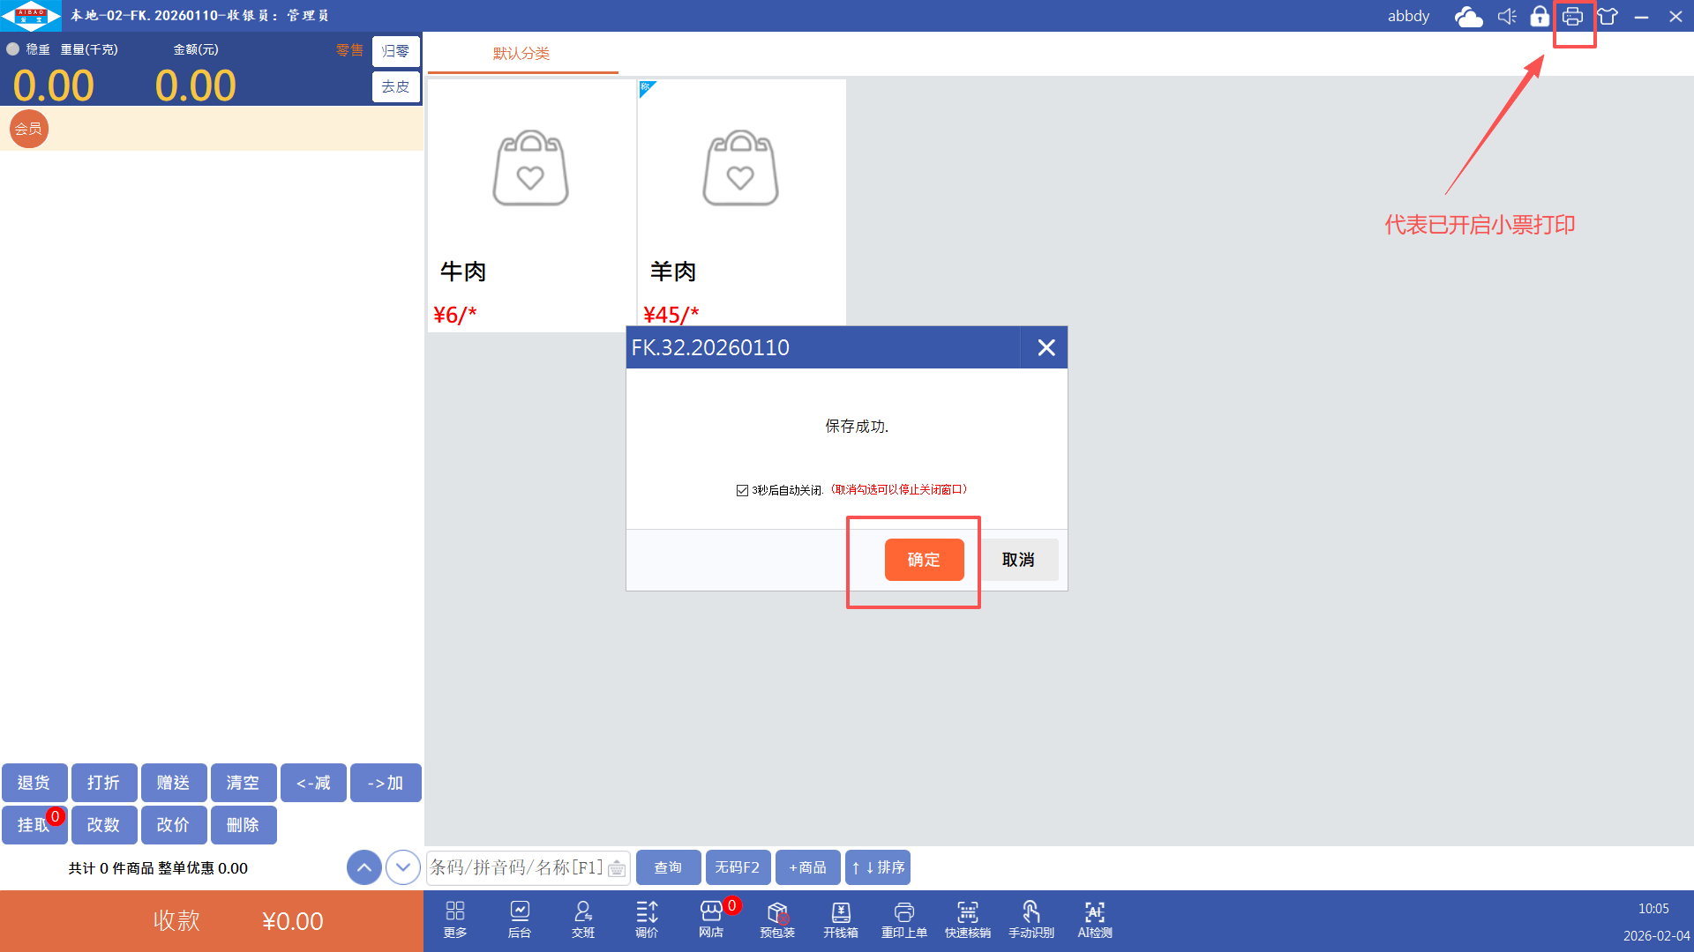Open 网店 online store orders
This screenshot has height=952, width=1694.
point(711,919)
